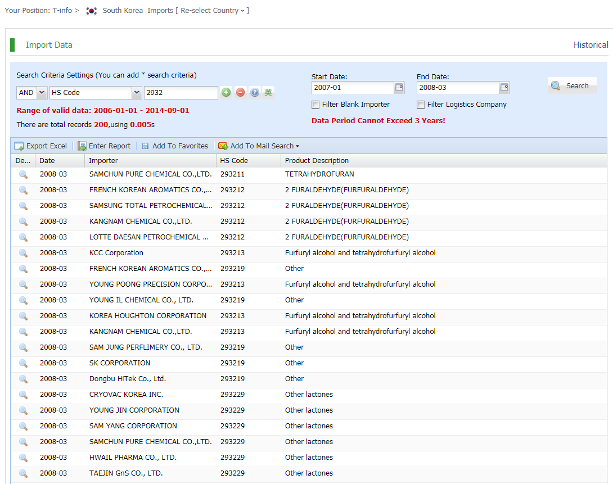Screen dimensions: 613x484
Task: Expand Re-select Country menu
Action: click(214, 11)
